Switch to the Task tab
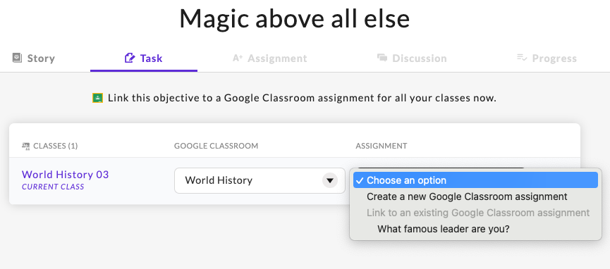Image resolution: width=610 pixels, height=269 pixels. (144, 58)
